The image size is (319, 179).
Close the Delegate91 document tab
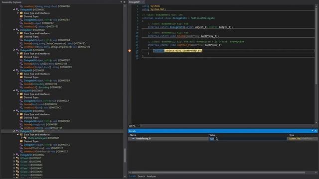pos(143,2)
